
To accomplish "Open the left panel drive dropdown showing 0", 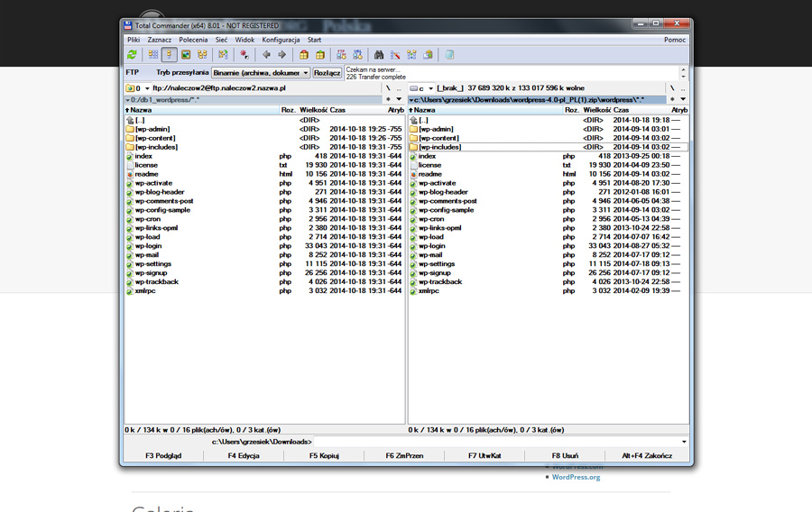I will (138, 88).
